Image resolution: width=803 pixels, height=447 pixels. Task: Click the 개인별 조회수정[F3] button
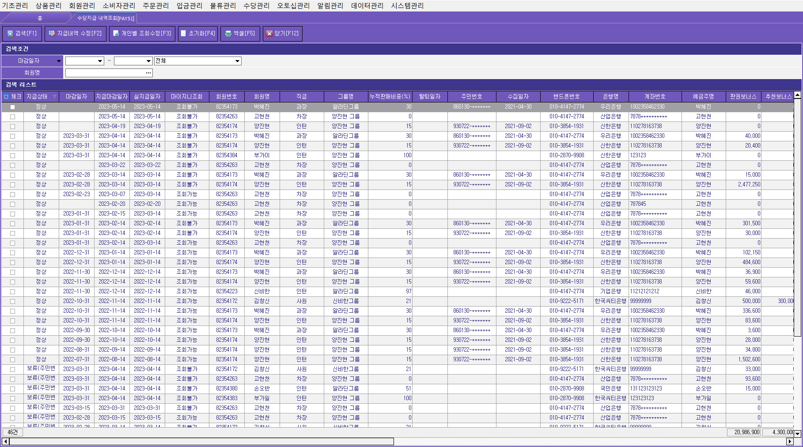point(142,34)
